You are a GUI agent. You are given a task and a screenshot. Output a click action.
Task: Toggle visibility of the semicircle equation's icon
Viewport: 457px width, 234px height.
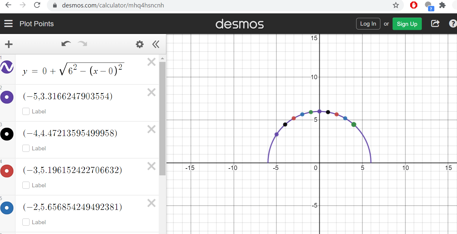(x=7, y=67)
